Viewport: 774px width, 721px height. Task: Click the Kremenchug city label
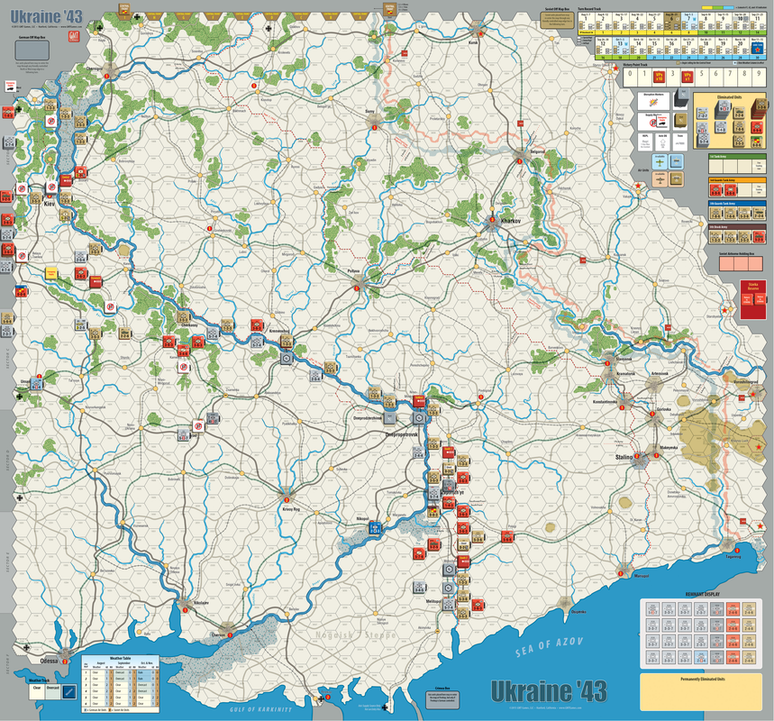pyautogui.click(x=279, y=331)
